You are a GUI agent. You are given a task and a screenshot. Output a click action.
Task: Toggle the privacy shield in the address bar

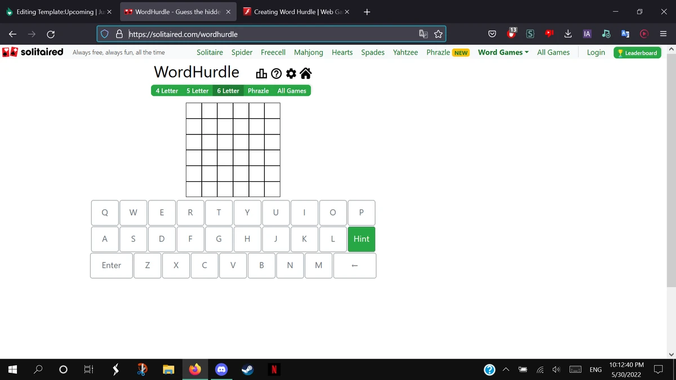coord(104,34)
